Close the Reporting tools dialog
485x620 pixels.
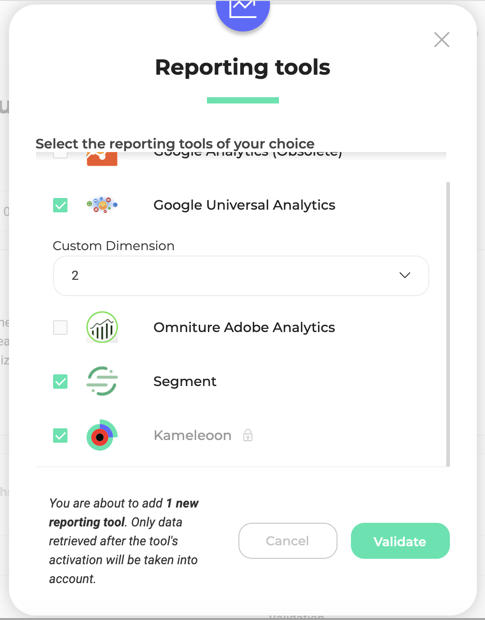coord(442,40)
